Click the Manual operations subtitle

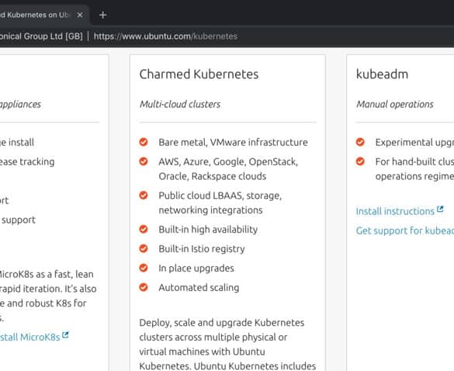395,104
